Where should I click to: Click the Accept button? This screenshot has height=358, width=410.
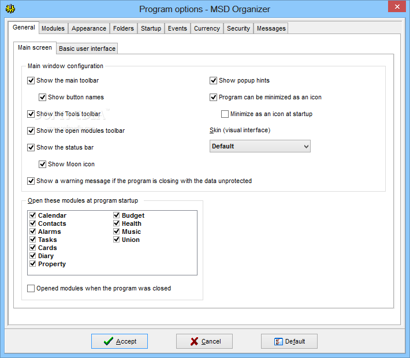click(120, 341)
